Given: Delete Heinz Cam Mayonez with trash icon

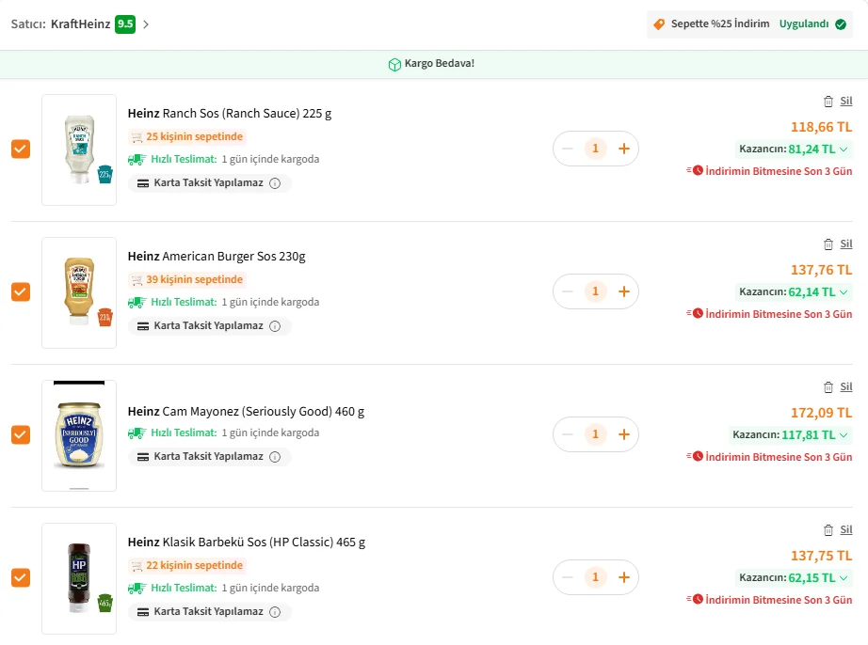Looking at the screenshot, I should pos(828,386).
